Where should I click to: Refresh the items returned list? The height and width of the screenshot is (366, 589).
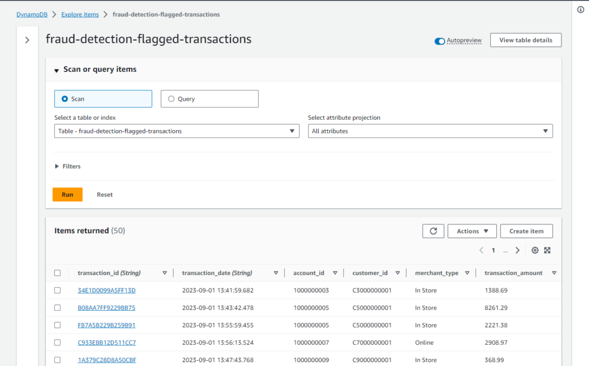[433, 231]
